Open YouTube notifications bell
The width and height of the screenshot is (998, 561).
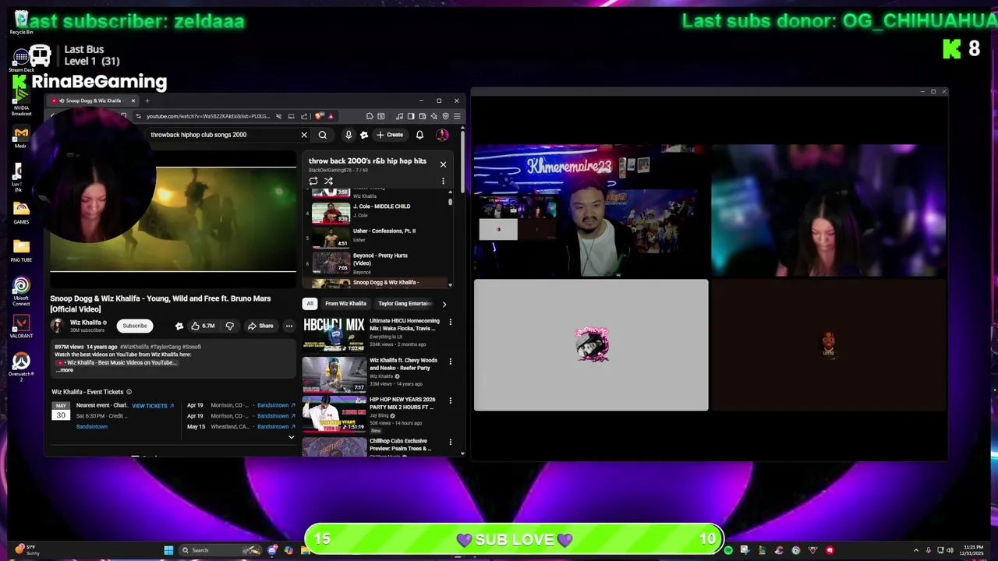point(419,135)
